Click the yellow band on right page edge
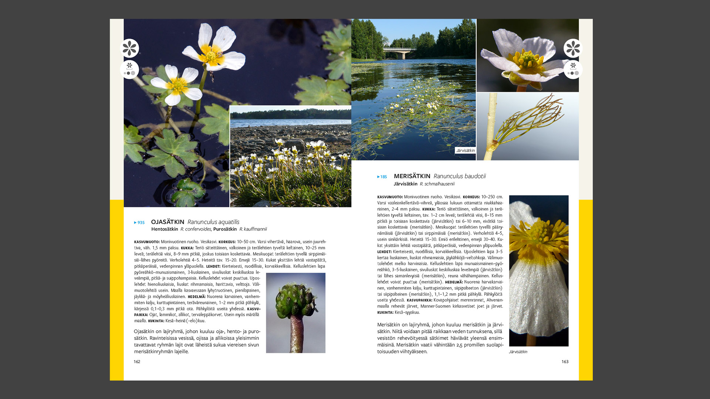This screenshot has height=399, width=710. click(x=585, y=290)
